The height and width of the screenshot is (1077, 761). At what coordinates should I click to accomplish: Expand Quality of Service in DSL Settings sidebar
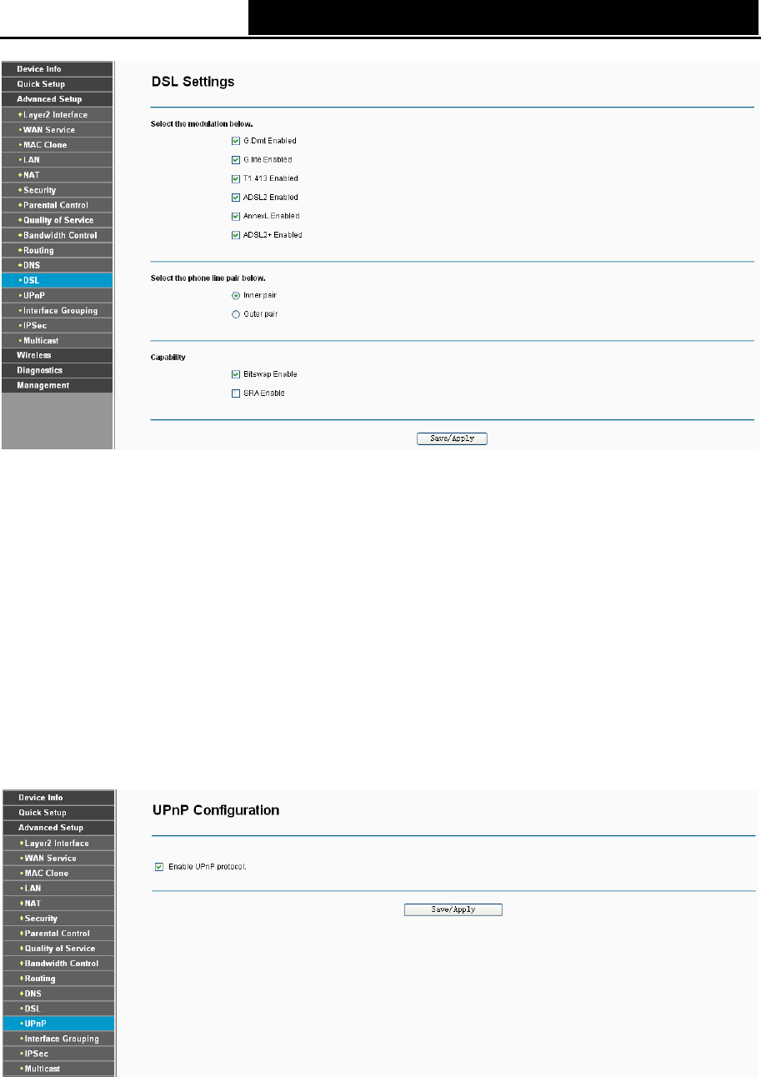pos(57,220)
